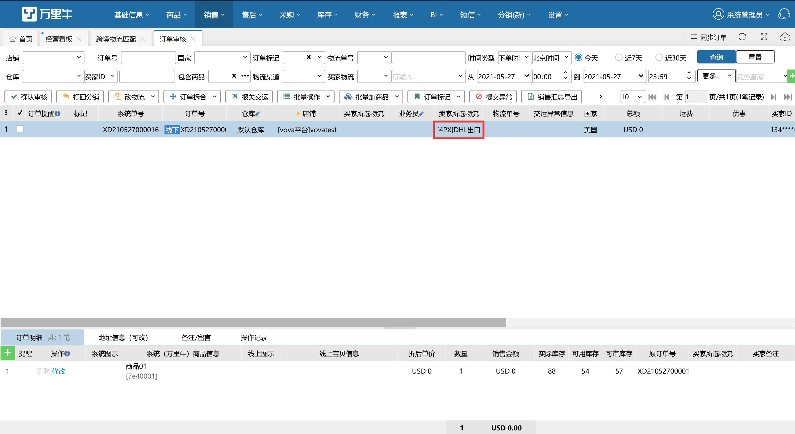This screenshot has height=434, width=795.
Task: Click 同步订单 button
Action: (x=708, y=37)
